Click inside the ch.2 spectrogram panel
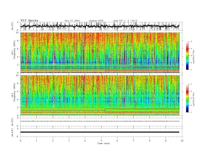205x158 pixels. (x=100, y=96)
